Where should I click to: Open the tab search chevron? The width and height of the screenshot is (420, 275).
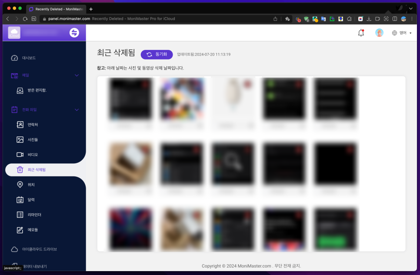click(410, 9)
